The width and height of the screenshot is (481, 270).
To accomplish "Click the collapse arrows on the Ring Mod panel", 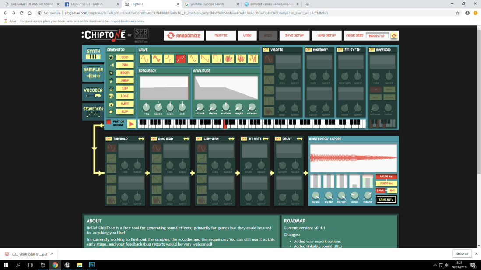I will click(187, 138).
